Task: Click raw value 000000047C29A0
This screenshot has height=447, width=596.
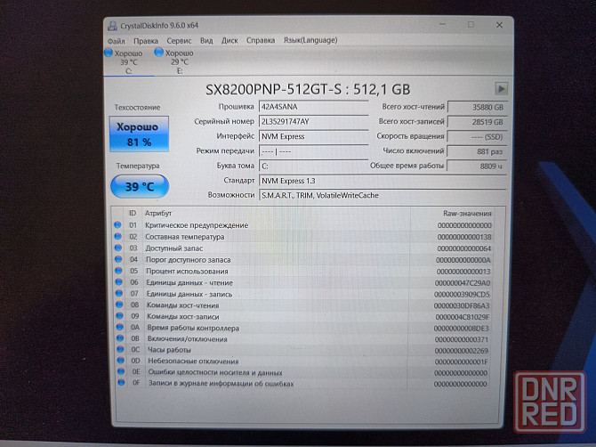Action: coord(463,283)
